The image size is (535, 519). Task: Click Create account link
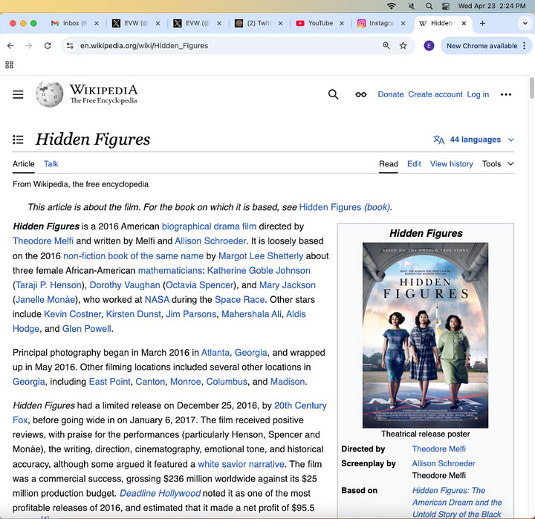(435, 94)
